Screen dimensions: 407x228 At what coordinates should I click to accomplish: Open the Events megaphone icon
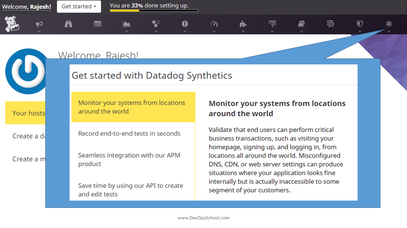(x=39, y=24)
